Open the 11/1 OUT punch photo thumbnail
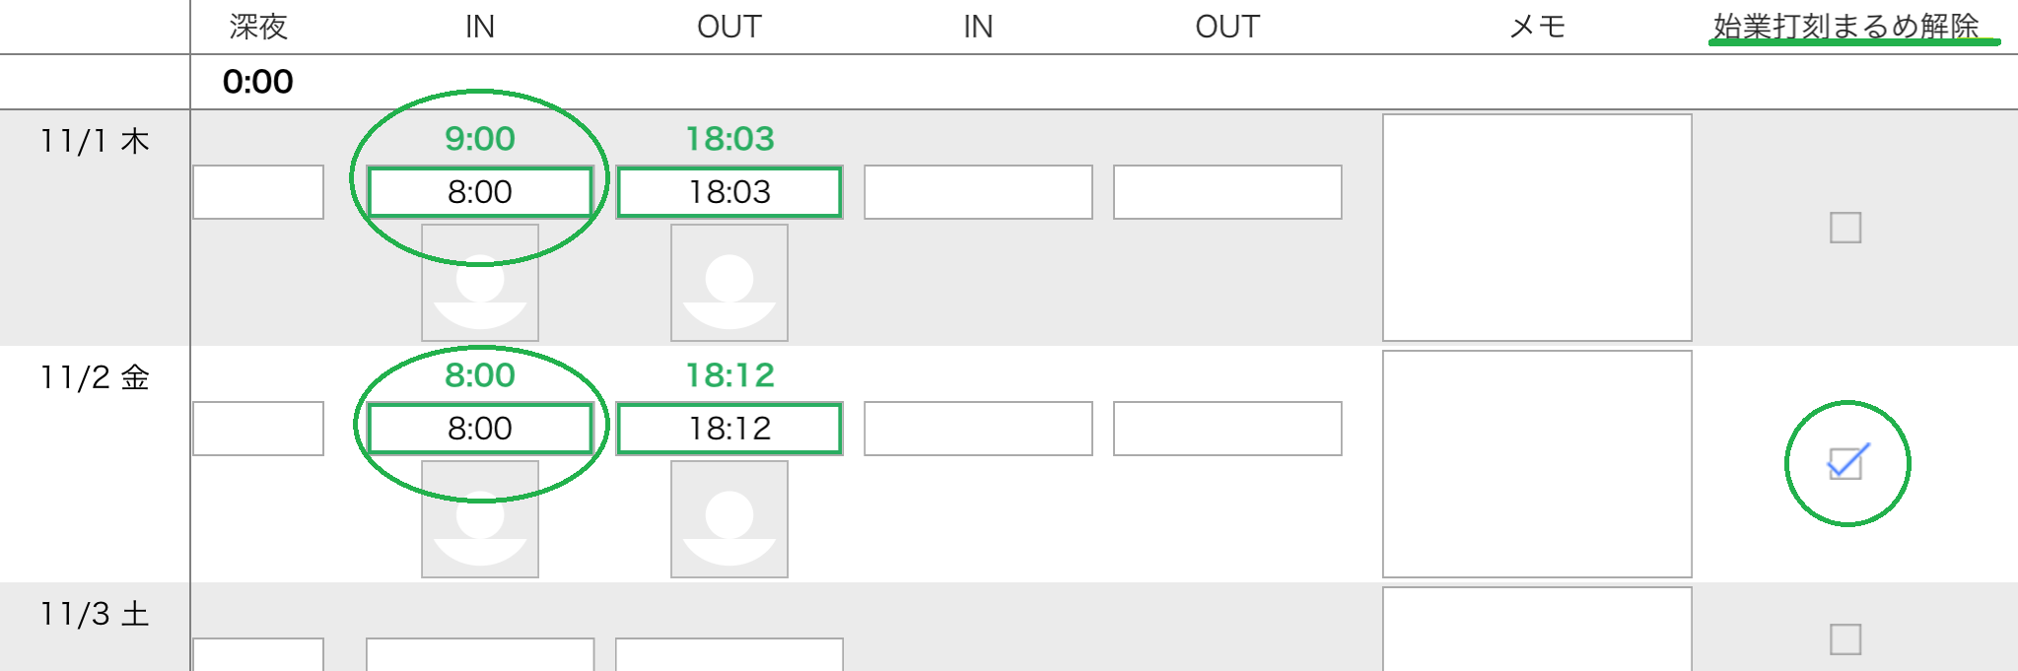This screenshot has height=671, width=2018. [x=730, y=283]
